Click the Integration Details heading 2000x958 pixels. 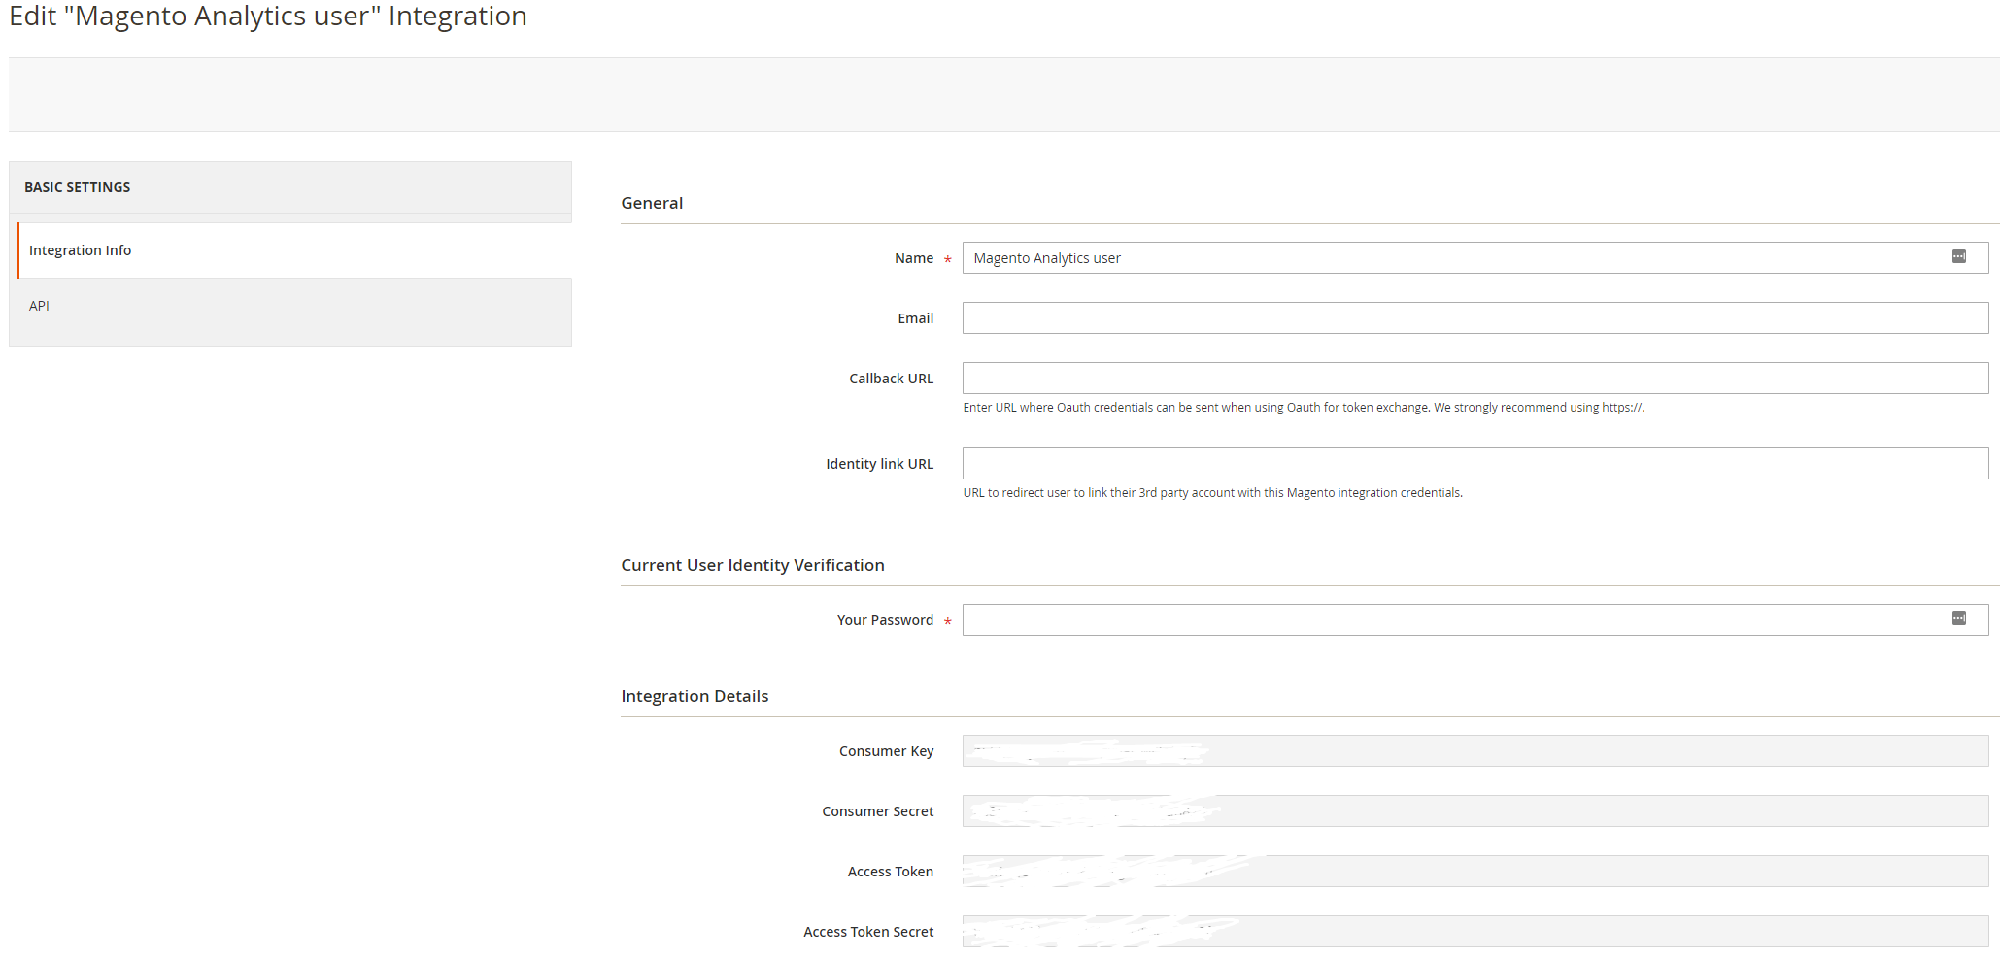(x=695, y=695)
